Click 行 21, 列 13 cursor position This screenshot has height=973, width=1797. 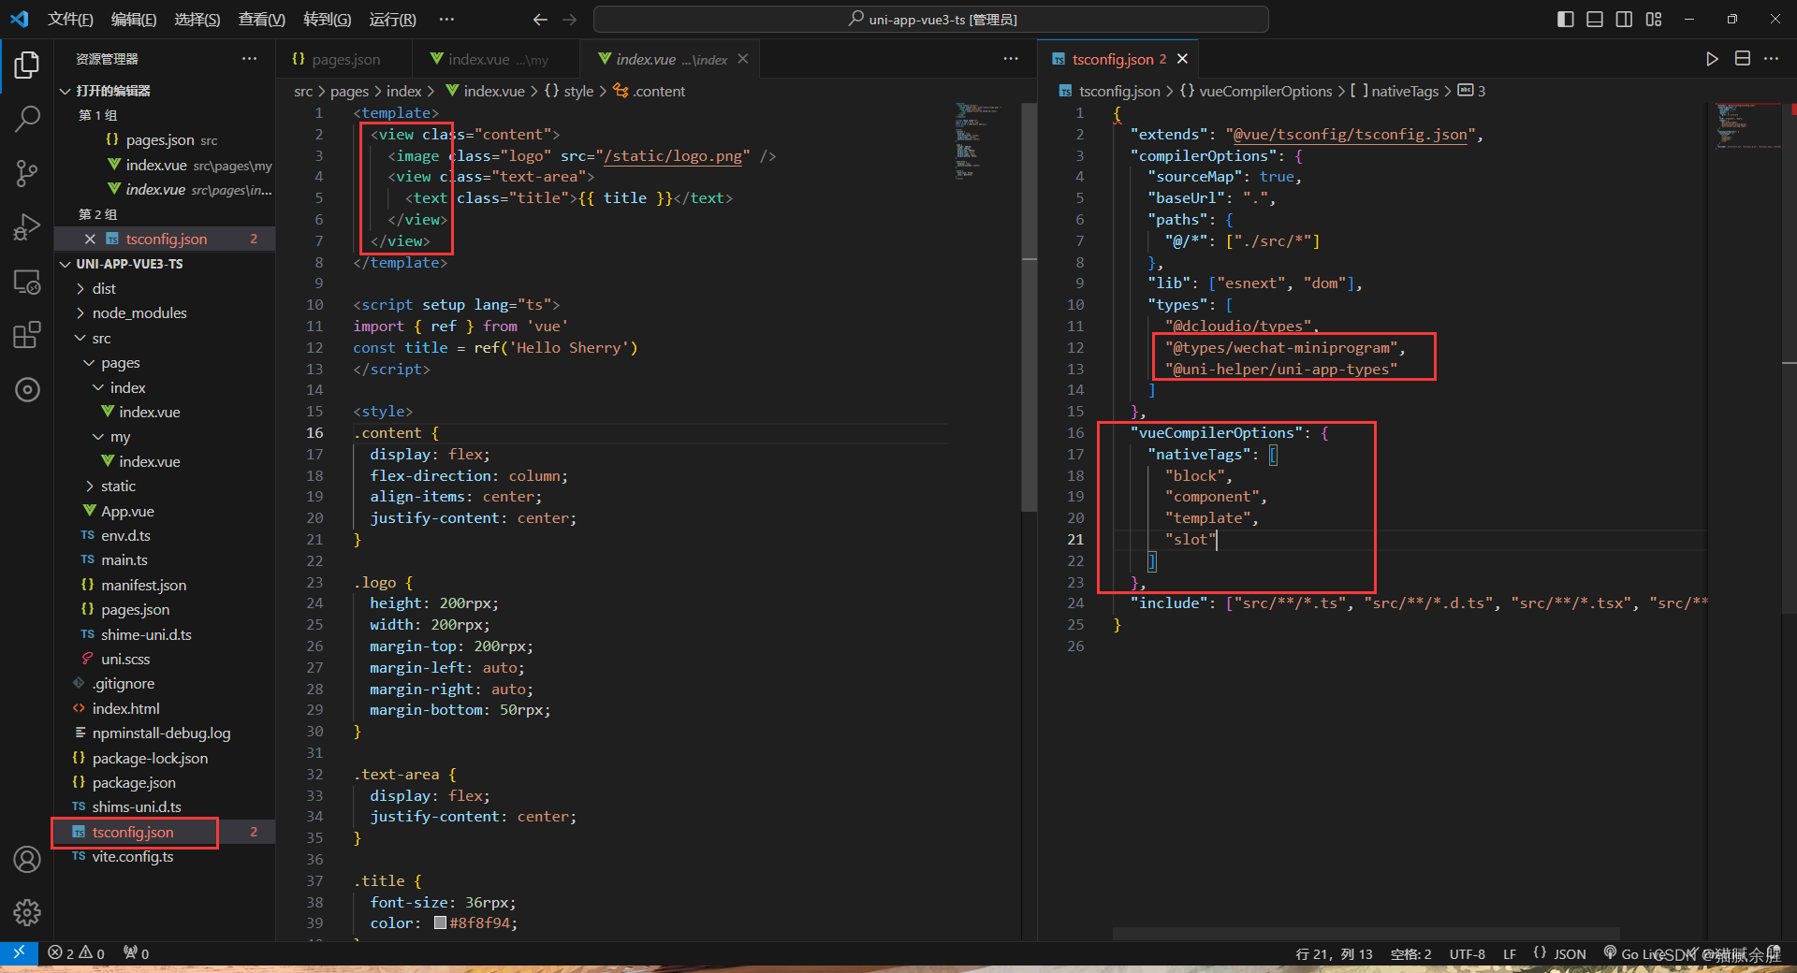1334,953
